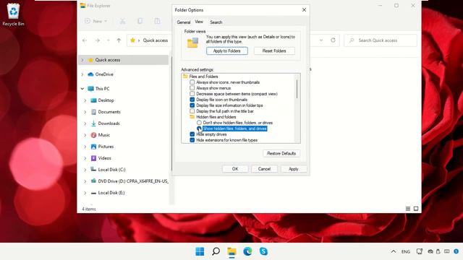Open Skype from taskbar
This screenshot has width=463, height=260.
[x=263, y=251]
